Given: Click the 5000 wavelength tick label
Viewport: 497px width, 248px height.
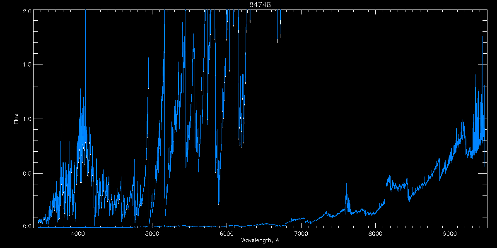Looking at the screenshot, I should coord(152,234).
